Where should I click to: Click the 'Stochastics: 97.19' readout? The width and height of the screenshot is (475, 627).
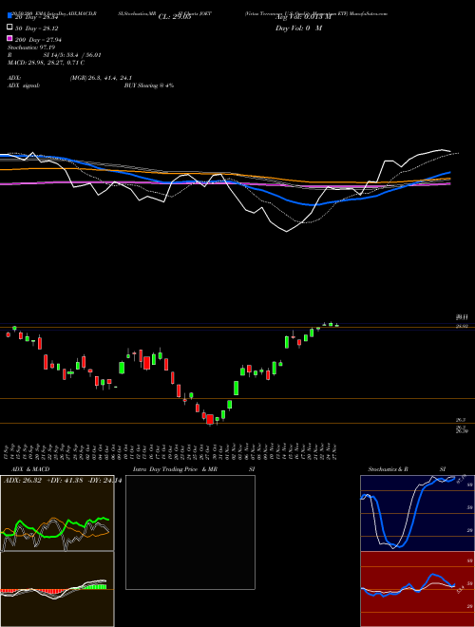click(x=31, y=47)
